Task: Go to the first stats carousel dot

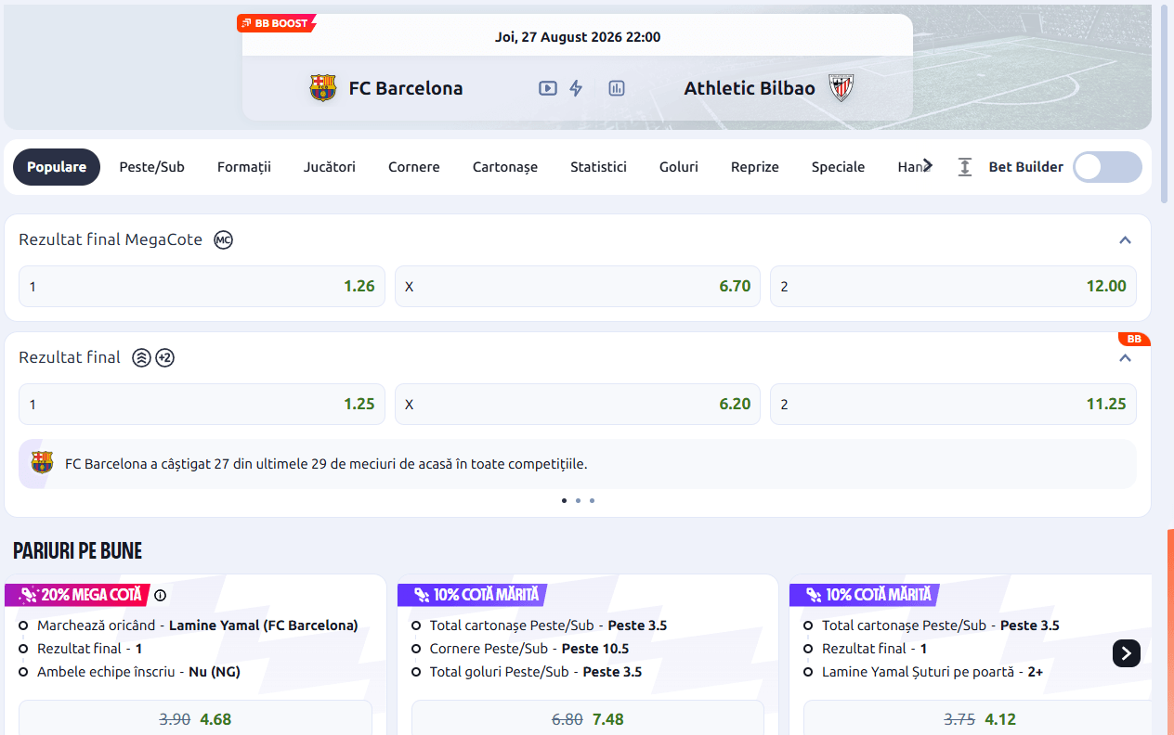Action: point(564,500)
